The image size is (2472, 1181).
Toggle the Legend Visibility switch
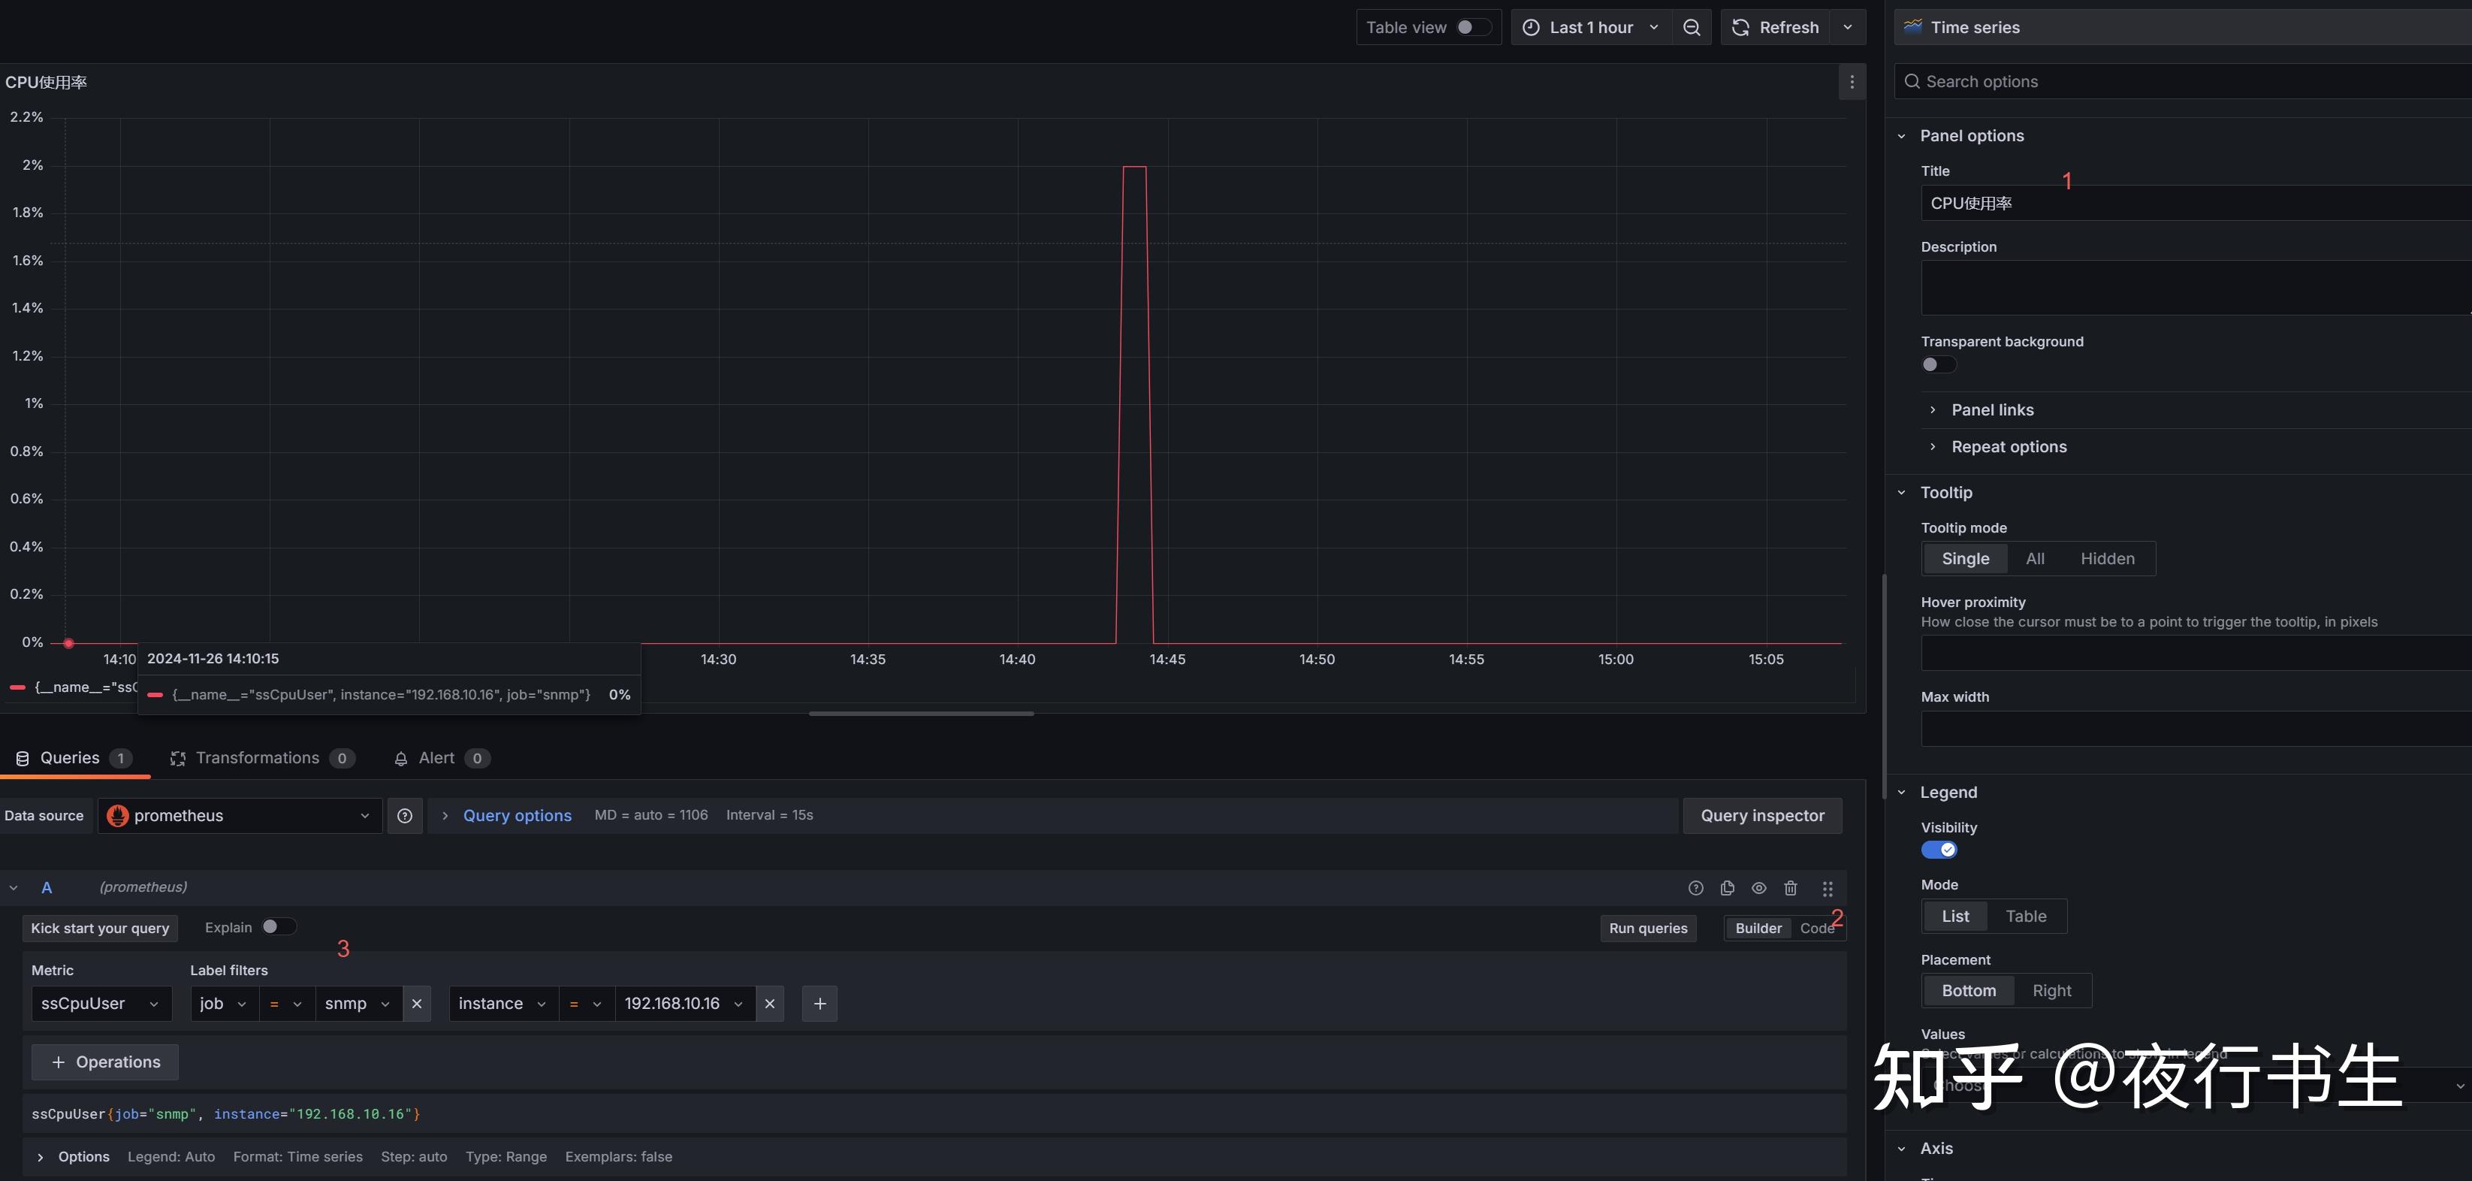click(x=1939, y=850)
